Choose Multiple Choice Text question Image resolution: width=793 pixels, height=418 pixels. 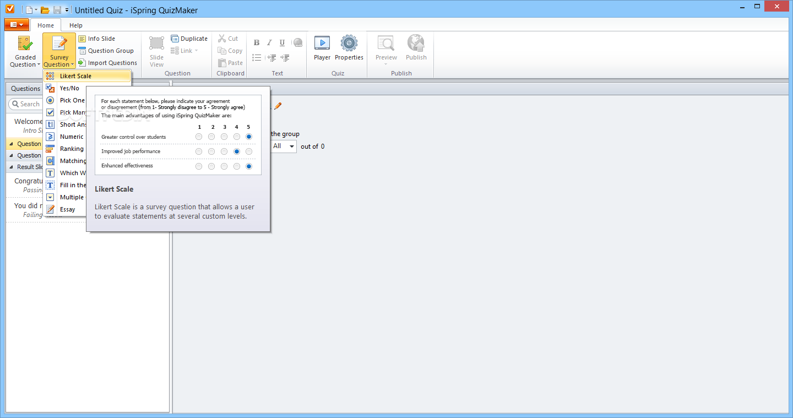coord(65,197)
